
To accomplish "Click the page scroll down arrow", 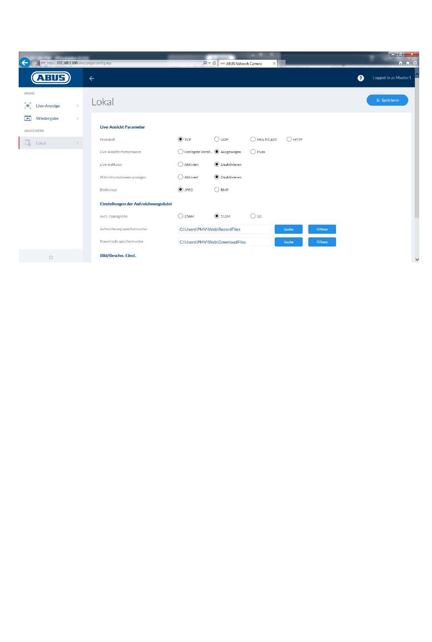I will click(417, 259).
